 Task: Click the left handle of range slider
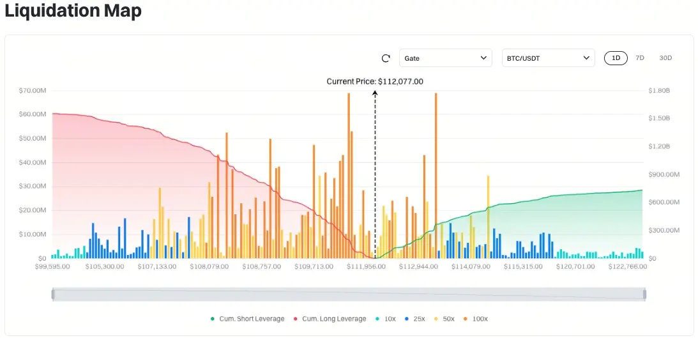coord(53,294)
